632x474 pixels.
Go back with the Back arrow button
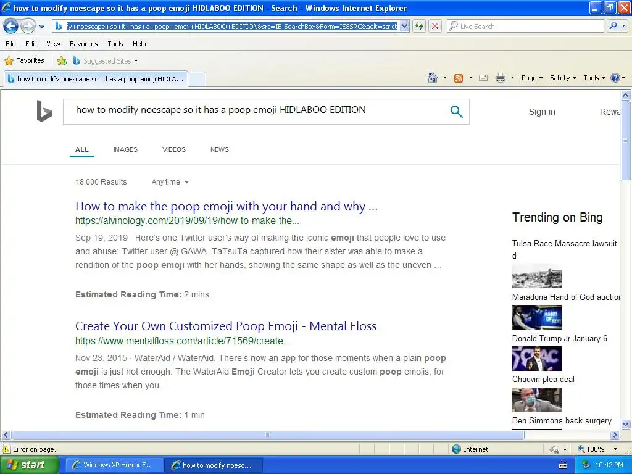11,26
